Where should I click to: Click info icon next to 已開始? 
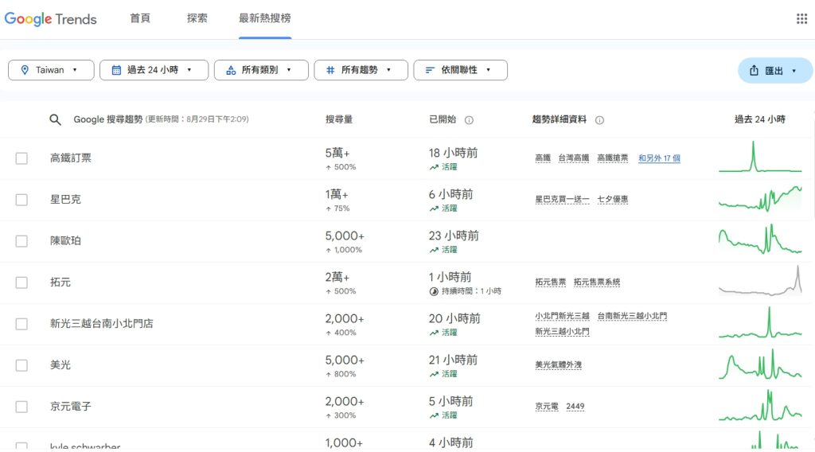(x=469, y=120)
